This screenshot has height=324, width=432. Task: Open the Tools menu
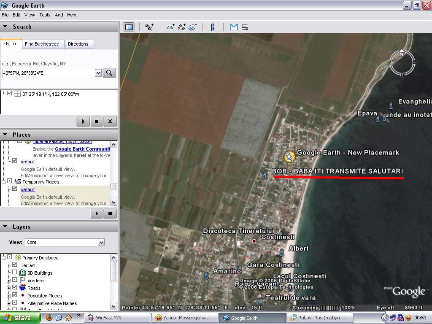[x=45, y=15]
